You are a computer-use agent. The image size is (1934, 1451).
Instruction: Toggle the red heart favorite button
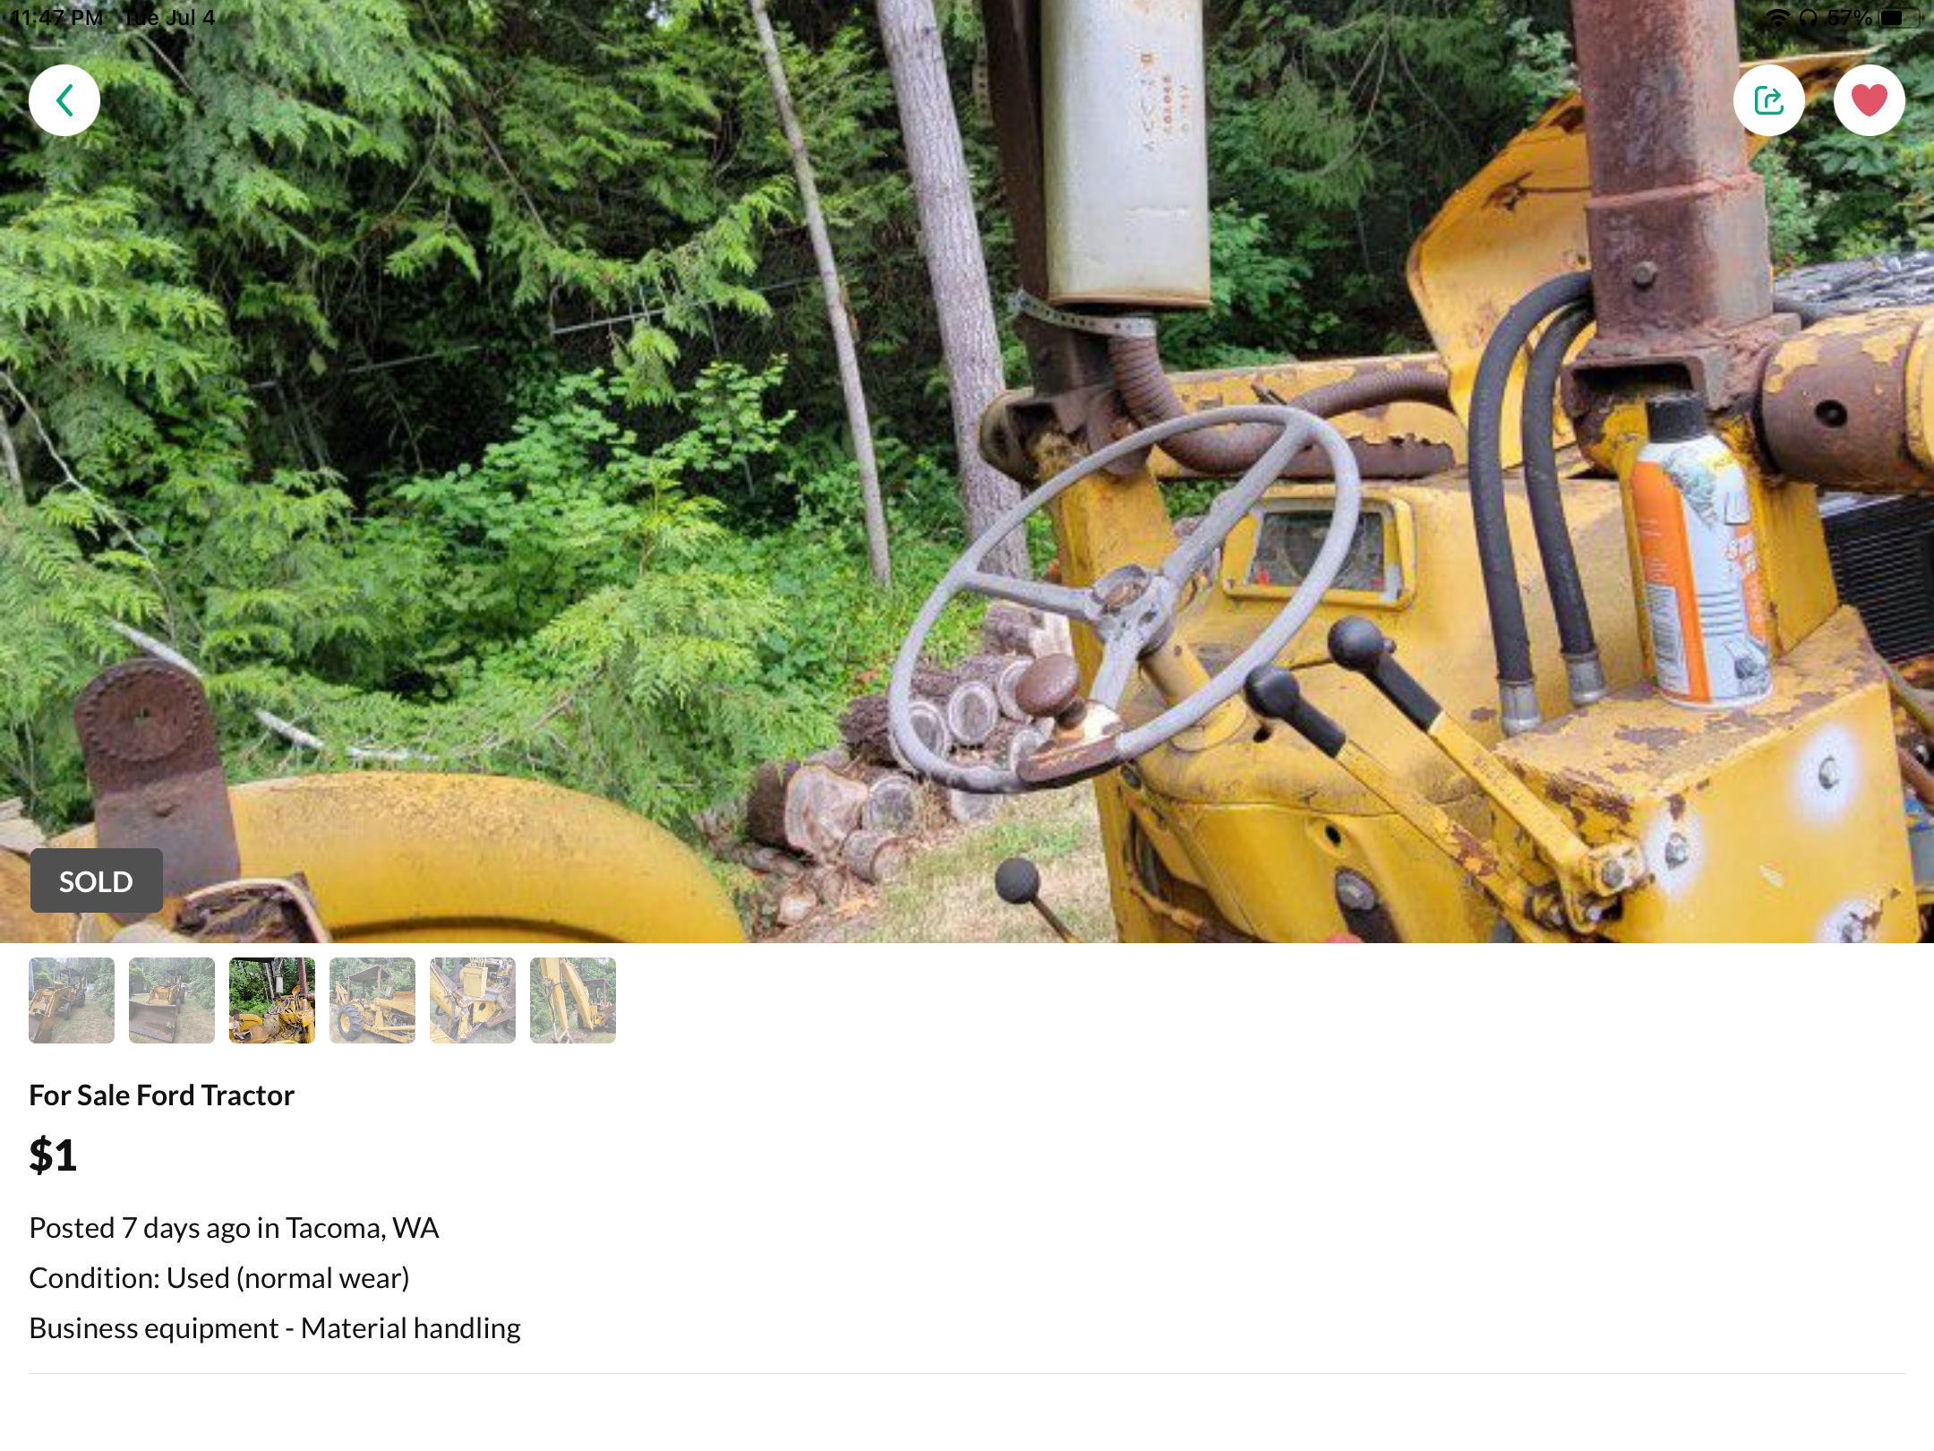(x=1869, y=100)
